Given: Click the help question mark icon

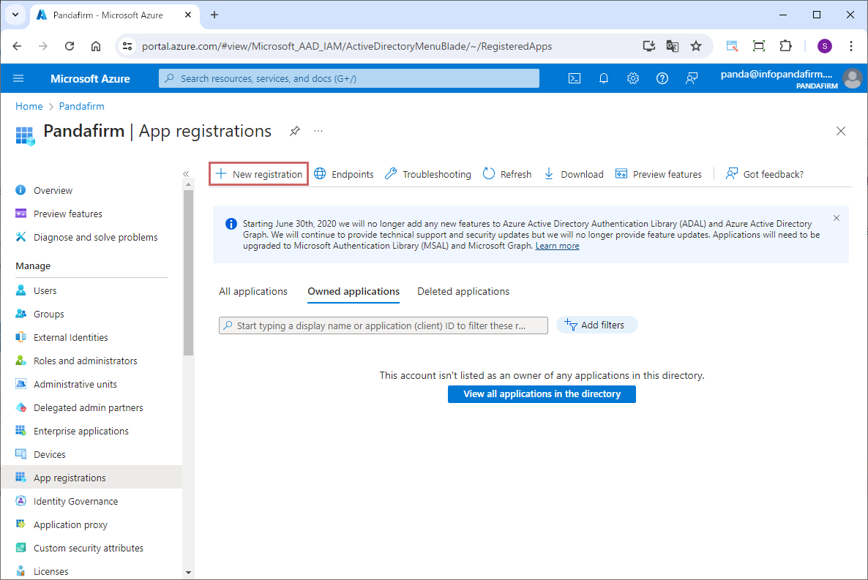Looking at the screenshot, I should coord(662,78).
